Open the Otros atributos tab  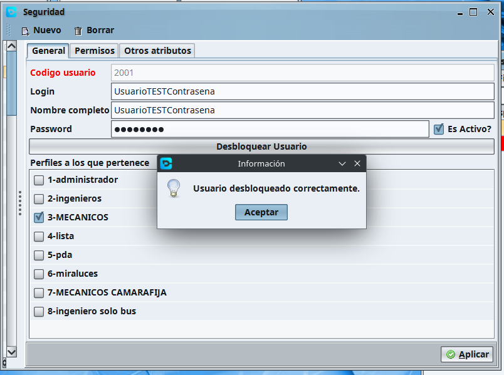(x=157, y=51)
